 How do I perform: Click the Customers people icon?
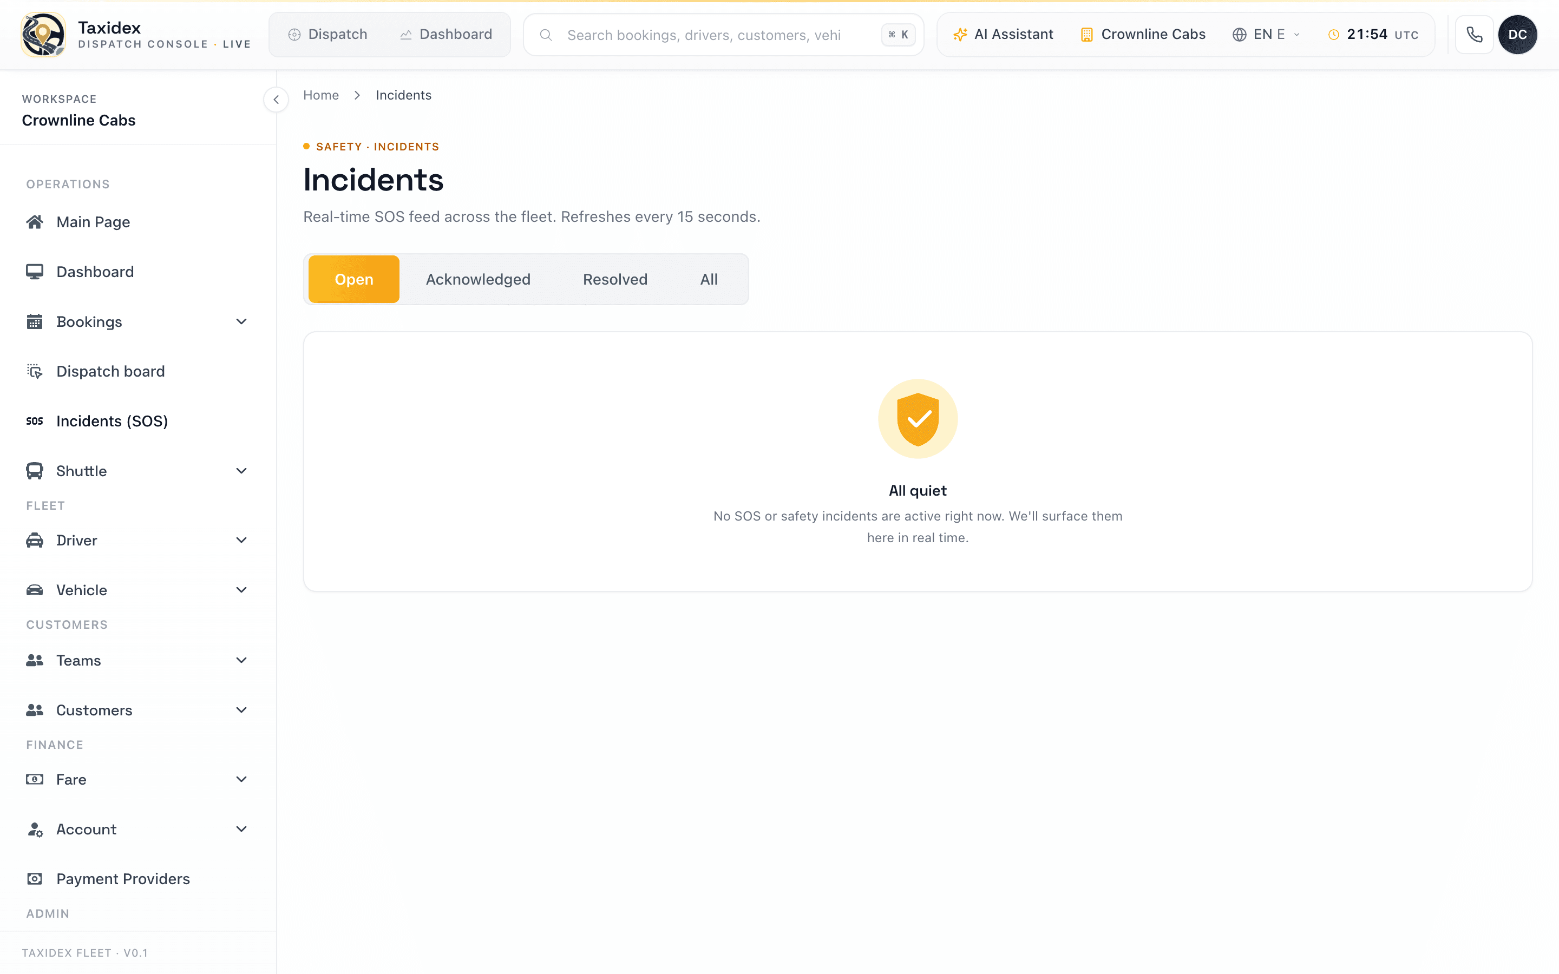pos(35,710)
